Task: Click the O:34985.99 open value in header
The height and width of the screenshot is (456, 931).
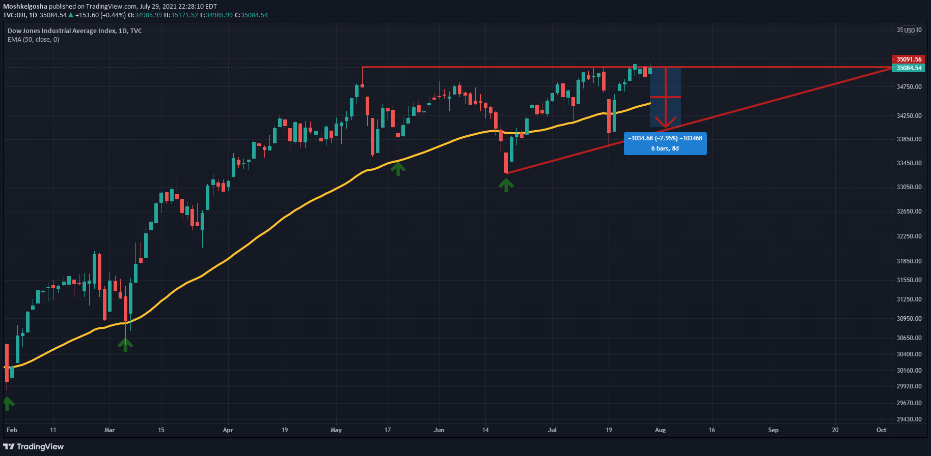Action: pyautogui.click(x=145, y=15)
